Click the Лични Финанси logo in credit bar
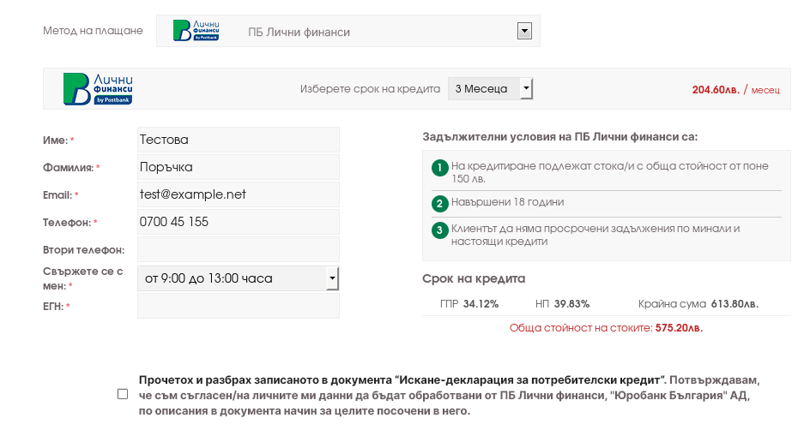Image resolution: width=798 pixels, height=436 pixels. pos(98,89)
